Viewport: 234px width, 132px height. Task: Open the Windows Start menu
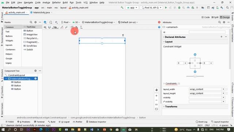pyautogui.click(x=3, y=129)
